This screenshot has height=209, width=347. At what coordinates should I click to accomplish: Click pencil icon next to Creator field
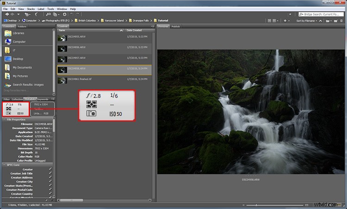[x=50, y=169]
